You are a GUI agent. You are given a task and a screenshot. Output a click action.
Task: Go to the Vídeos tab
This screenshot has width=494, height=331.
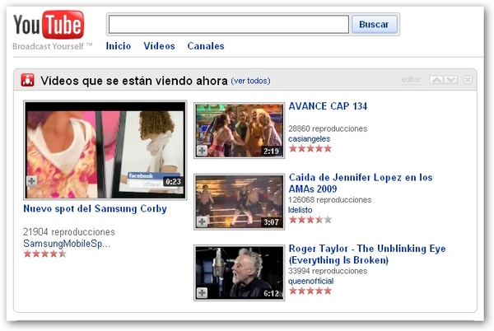pyautogui.click(x=159, y=46)
